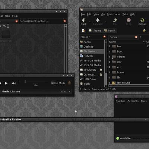Toggle text location entry icon

(x=83, y=31)
